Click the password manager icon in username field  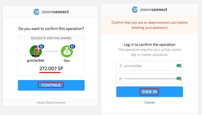tap(179, 66)
